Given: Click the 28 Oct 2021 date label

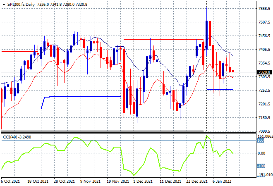Looking at the screenshot, I should pyautogui.click(x=64, y=181).
